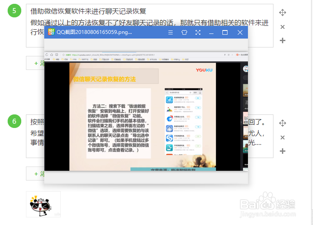Click the bookmarks book icon in pictured browser

tap(57, 55)
